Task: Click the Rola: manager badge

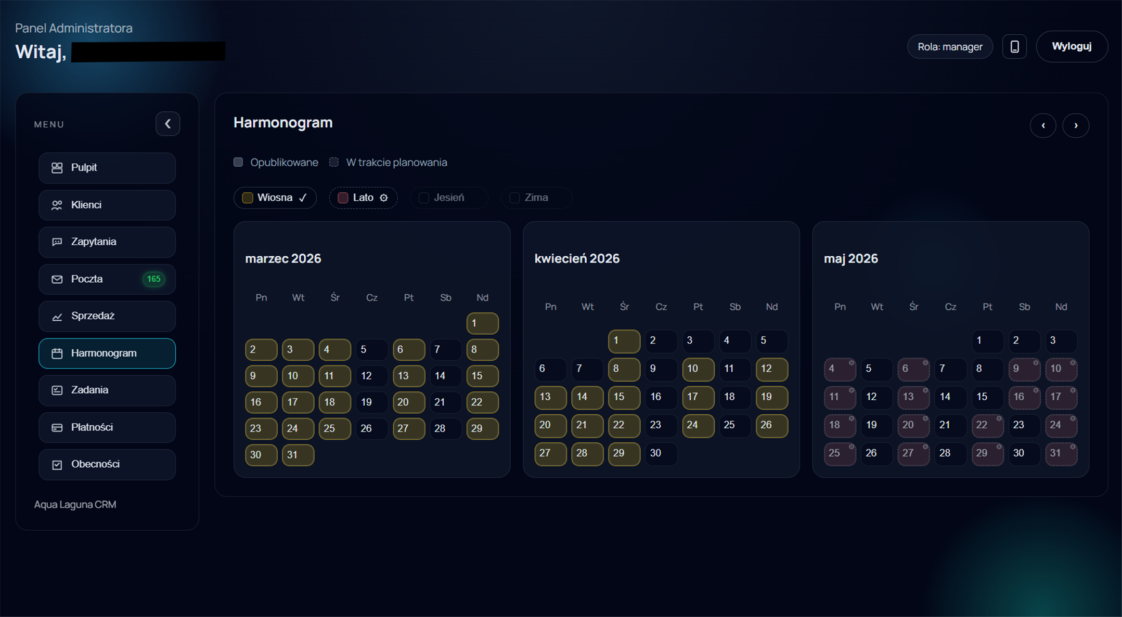Action: click(949, 47)
